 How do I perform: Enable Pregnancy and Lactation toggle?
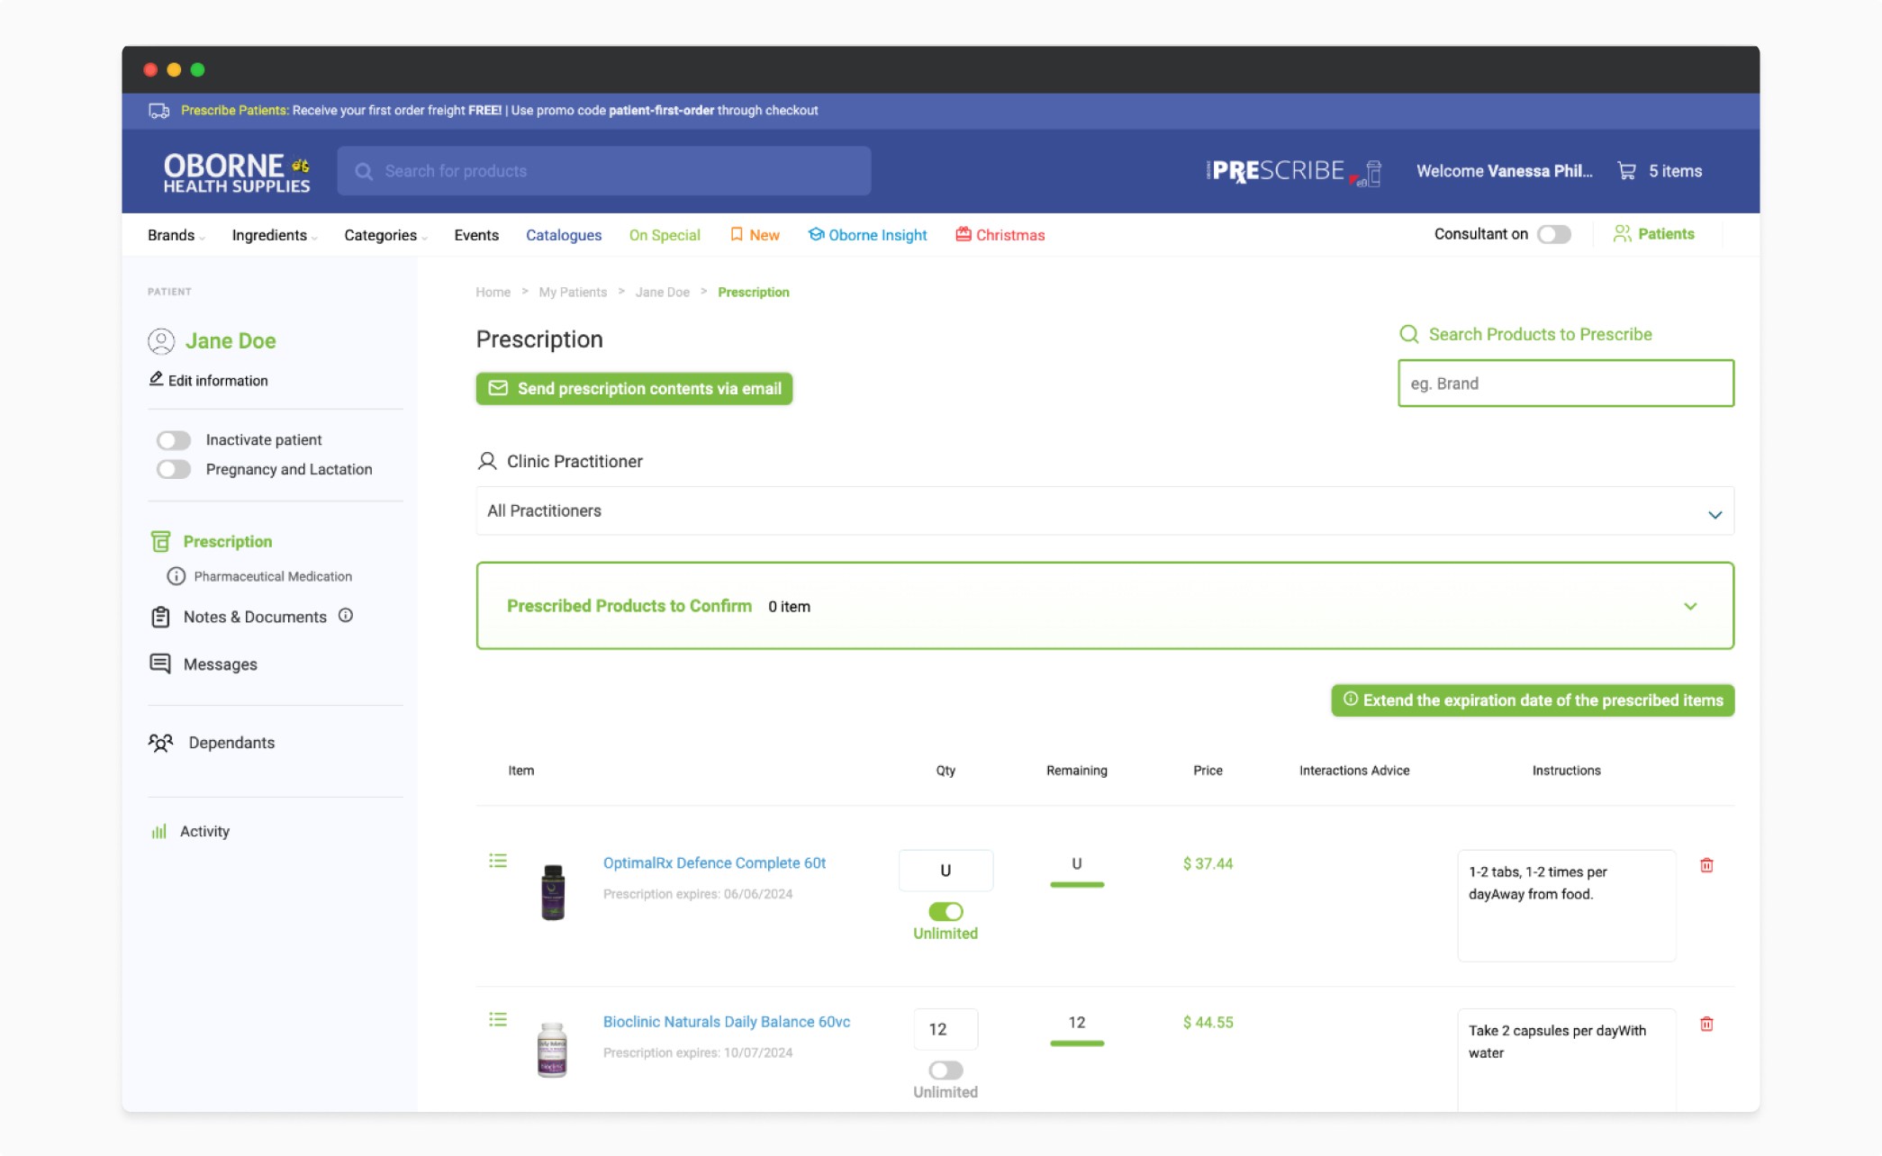pyautogui.click(x=173, y=468)
